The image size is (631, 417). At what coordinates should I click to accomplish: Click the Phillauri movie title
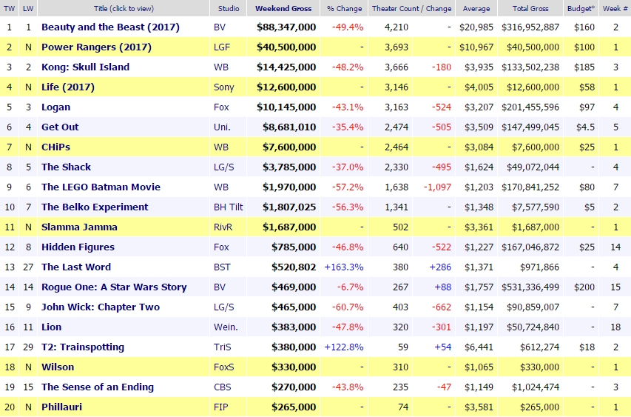pos(62,407)
